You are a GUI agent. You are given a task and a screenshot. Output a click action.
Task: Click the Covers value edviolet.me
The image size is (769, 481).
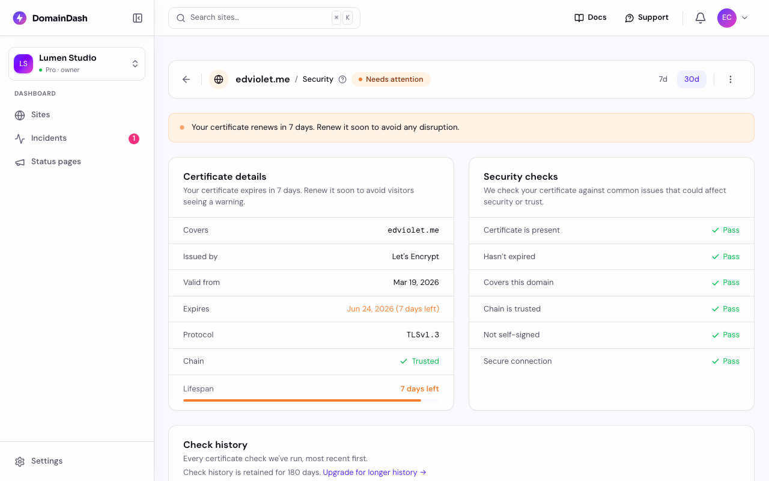coord(413,230)
